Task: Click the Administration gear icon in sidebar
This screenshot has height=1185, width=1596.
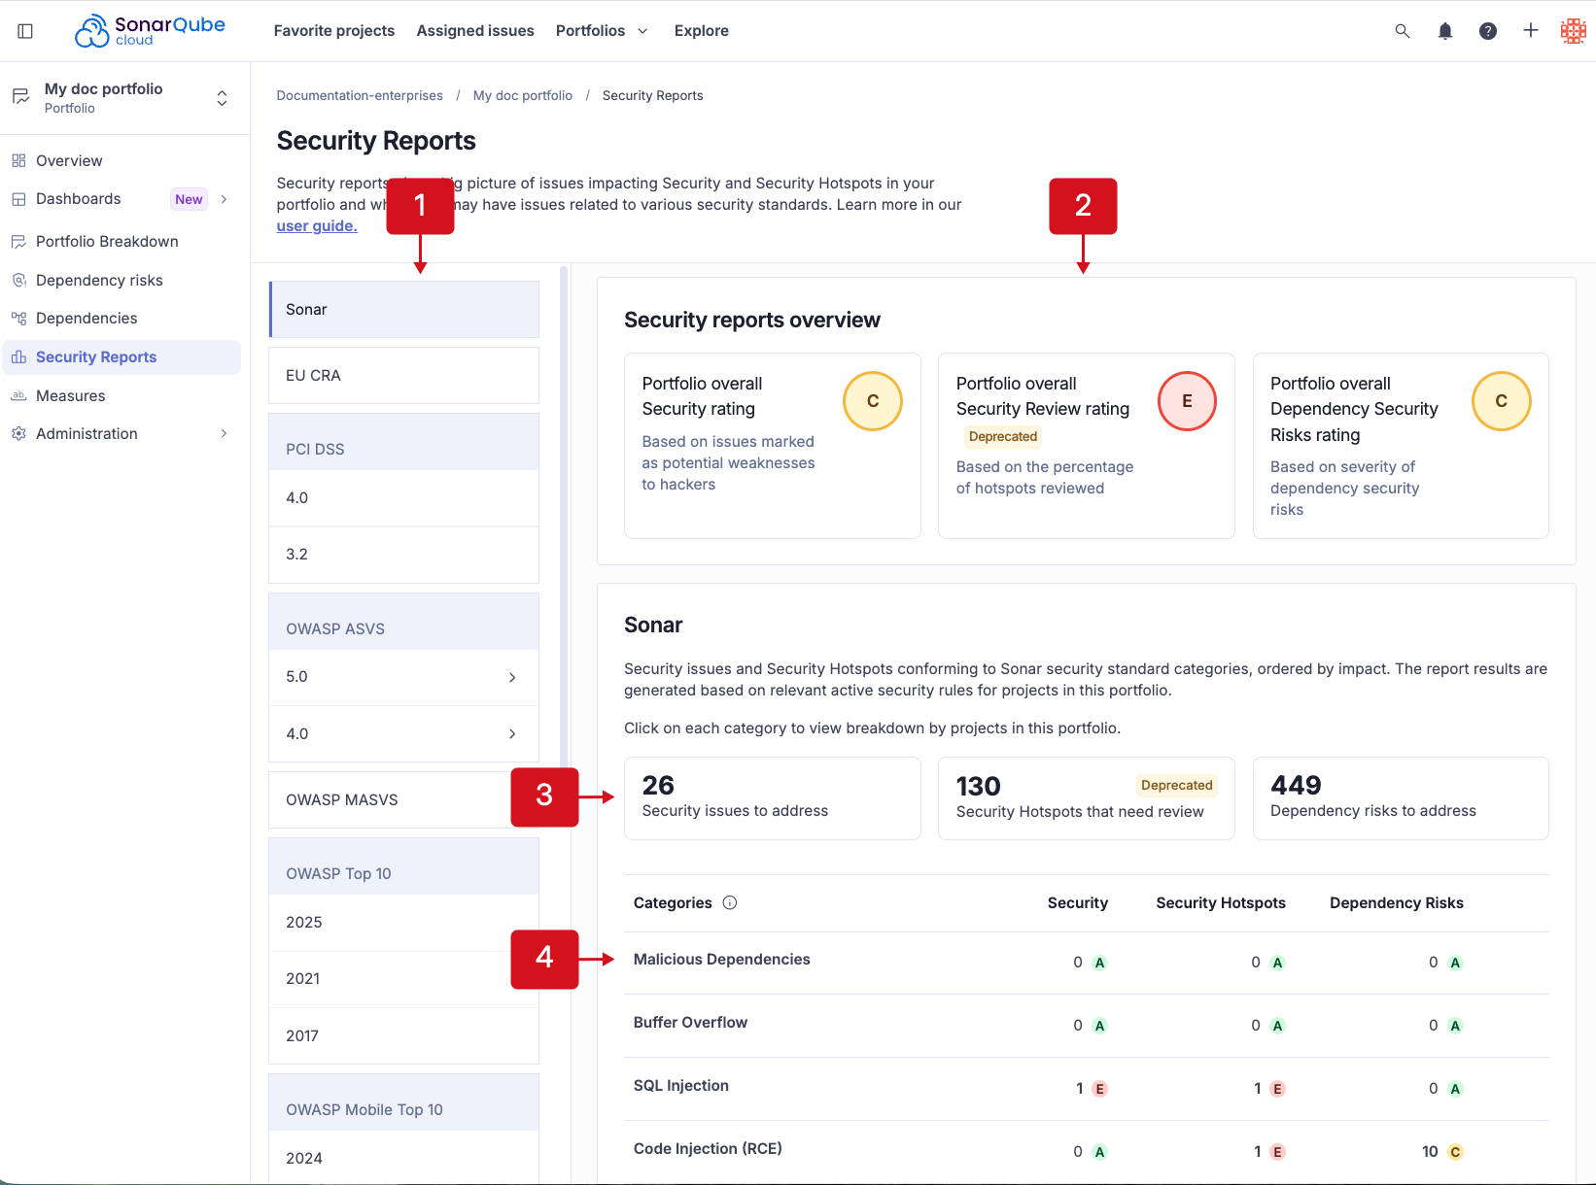Action: click(18, 433)
